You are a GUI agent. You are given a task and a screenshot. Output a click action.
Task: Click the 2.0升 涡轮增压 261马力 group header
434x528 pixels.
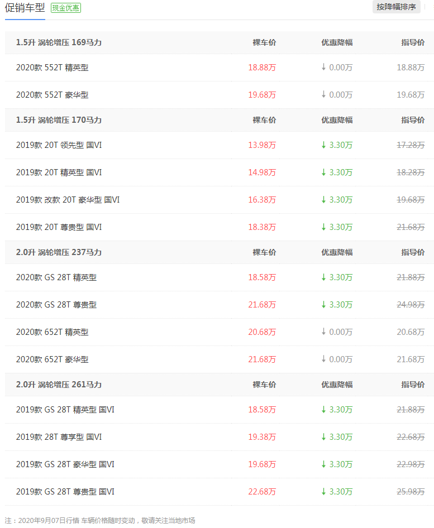[59, 385]
